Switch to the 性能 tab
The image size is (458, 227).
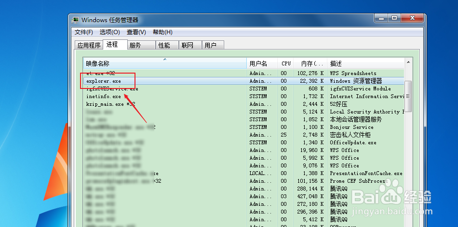click(x=167, y=45)
